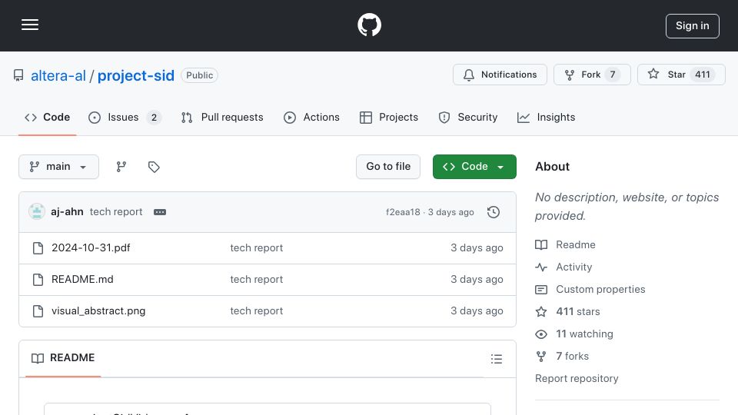View the 411 stars link
Screen dimensions: 738x415
pos(567,311)
